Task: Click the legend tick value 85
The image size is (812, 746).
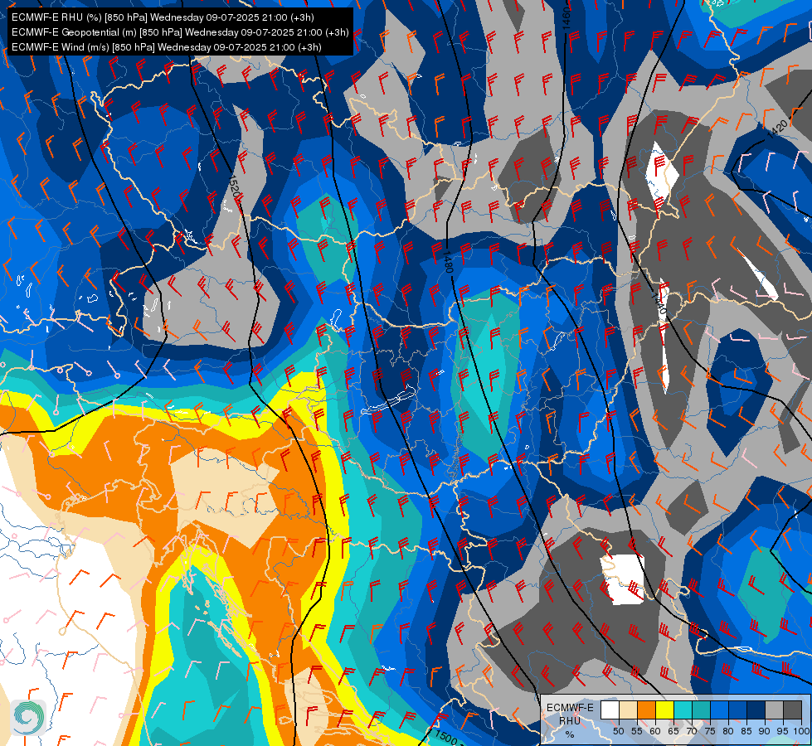Action: point(746,731)
